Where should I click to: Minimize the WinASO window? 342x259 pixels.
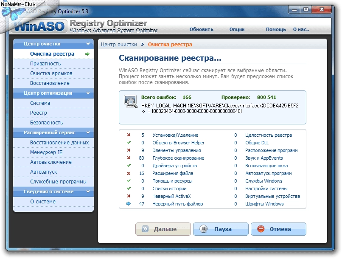[294, 10]
